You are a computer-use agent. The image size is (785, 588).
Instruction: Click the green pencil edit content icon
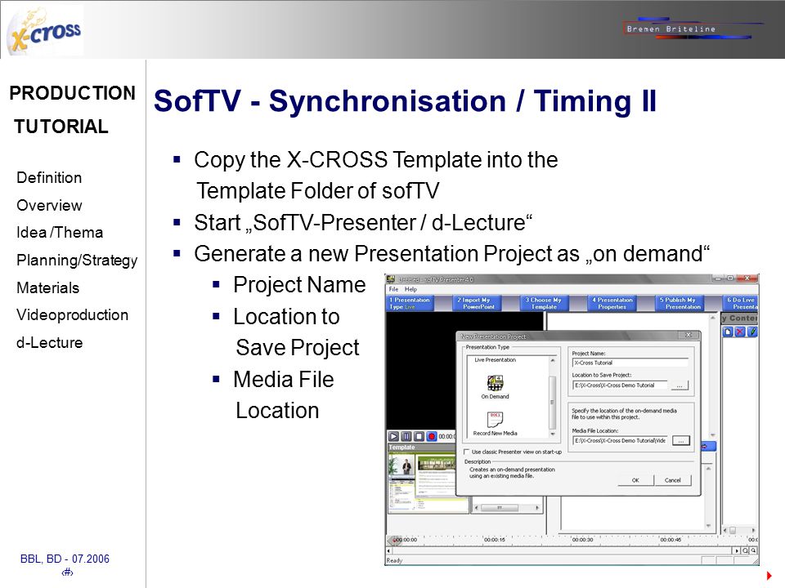(x=752, y=332)
